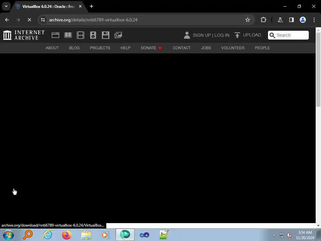The height and width of the screenshot is (241, 321).
Task: Open the CONTACT menu item
Action: click(182, 48)
